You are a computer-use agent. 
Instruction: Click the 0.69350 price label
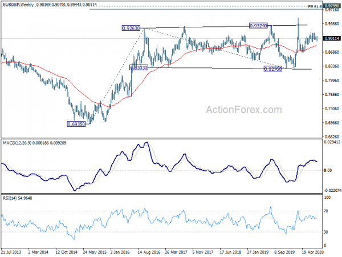click(76, 124)
